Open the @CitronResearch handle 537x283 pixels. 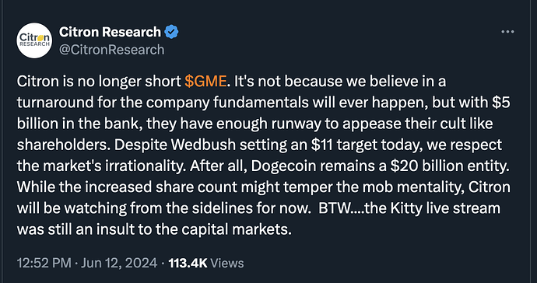coord(111,50)
